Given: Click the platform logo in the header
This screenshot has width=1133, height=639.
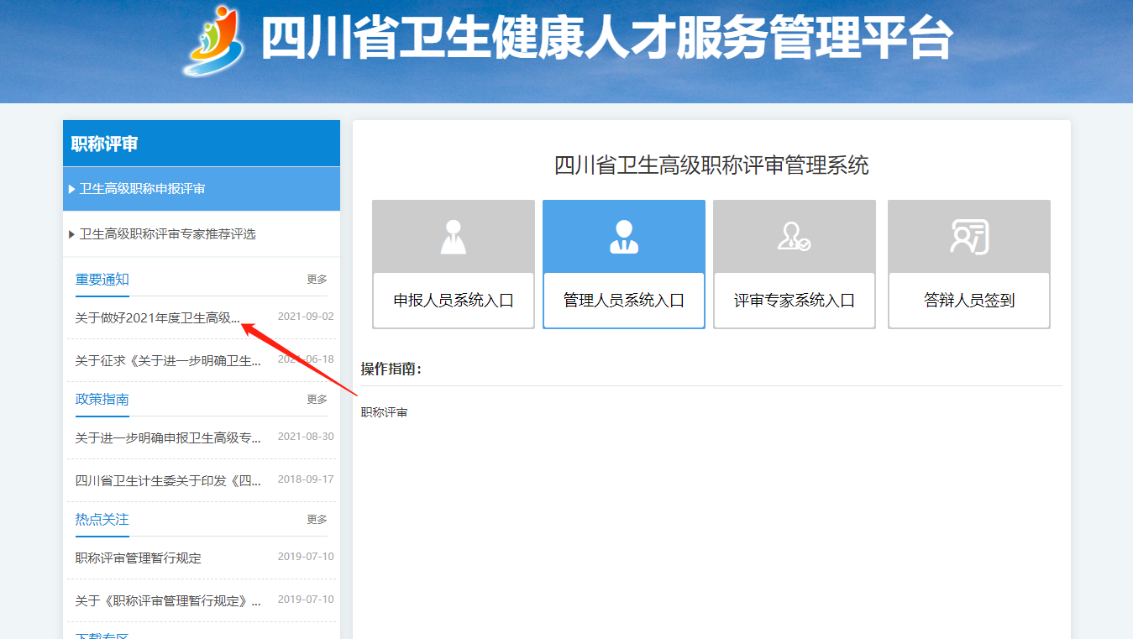Looking at the screenshot, I should point(213,41).
